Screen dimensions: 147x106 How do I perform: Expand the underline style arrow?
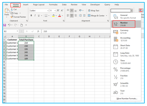(x=42, y=16)
